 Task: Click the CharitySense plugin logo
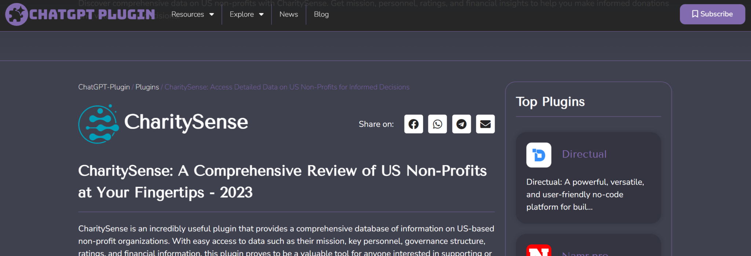(x=99, y=124)
